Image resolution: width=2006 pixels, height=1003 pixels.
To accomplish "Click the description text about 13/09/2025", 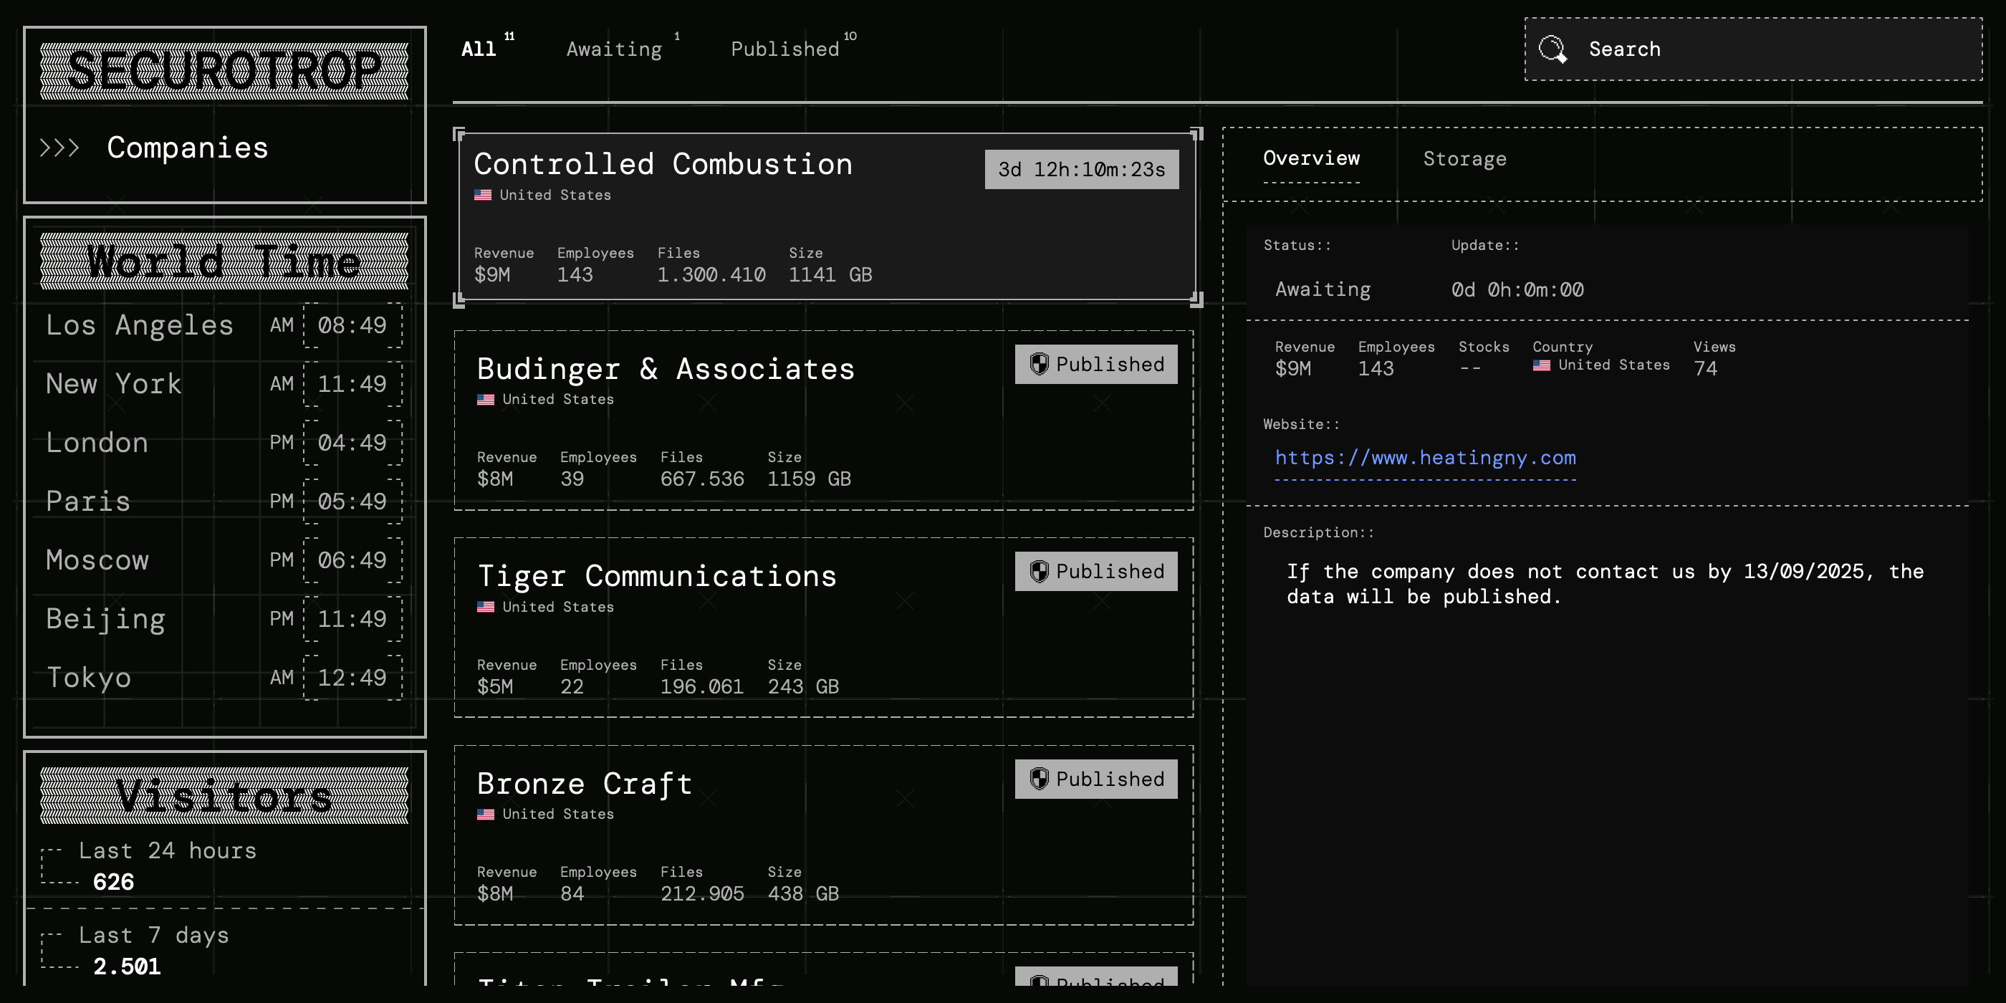I will pyautogui.click(x=1605, y=584).
